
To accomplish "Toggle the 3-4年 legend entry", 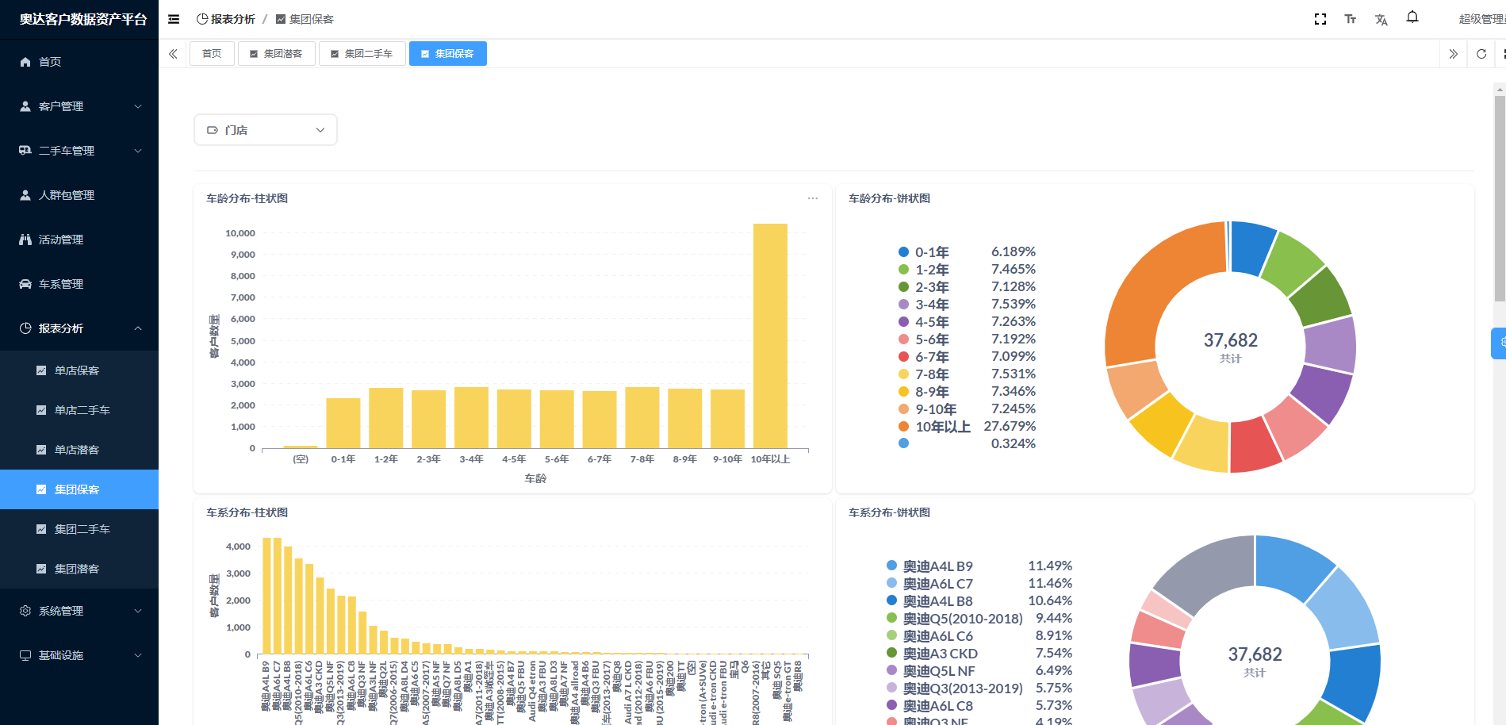I will (966, 305).
